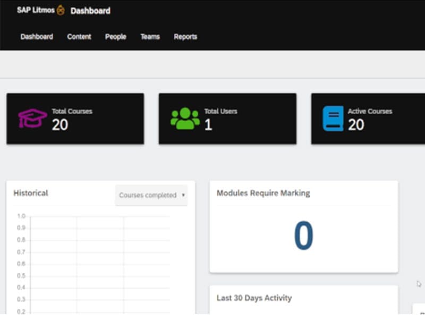425x319 pixels.
Task: Click the Modules Require Marking count 0
Action: 304,235
